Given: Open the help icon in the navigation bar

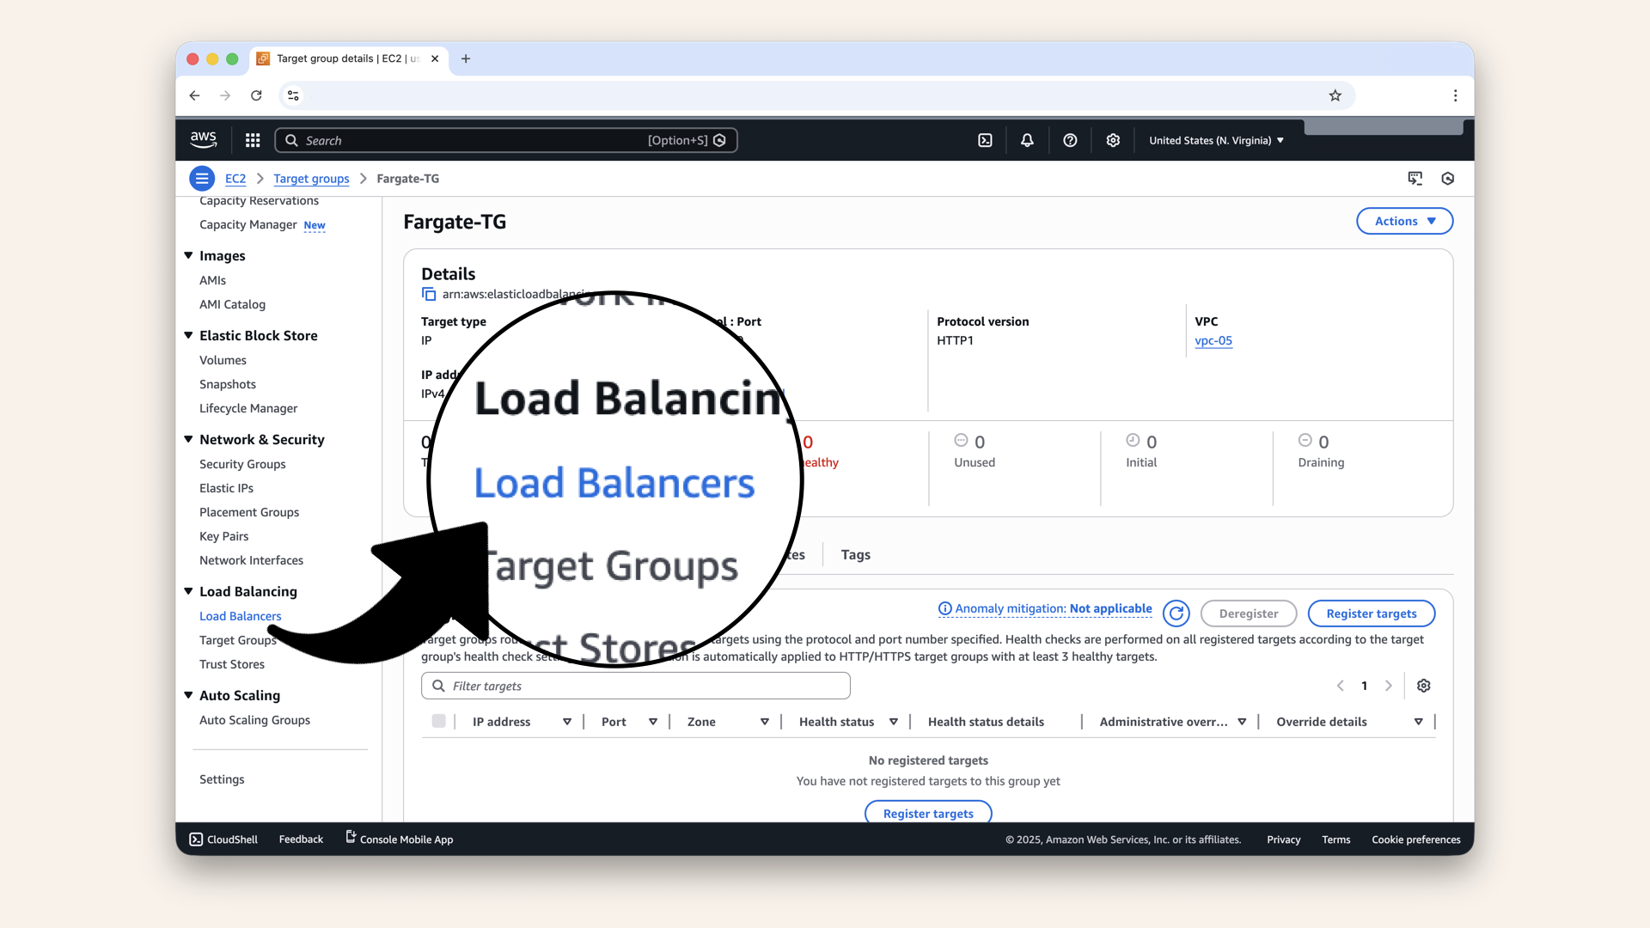Looking at the screenshot, I should (x=1070, y=140).
